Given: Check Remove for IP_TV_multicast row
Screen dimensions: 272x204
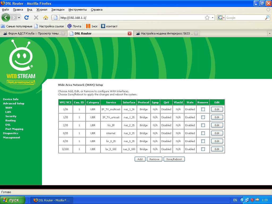Looking at the screenshot, I should tap(203, 109).
